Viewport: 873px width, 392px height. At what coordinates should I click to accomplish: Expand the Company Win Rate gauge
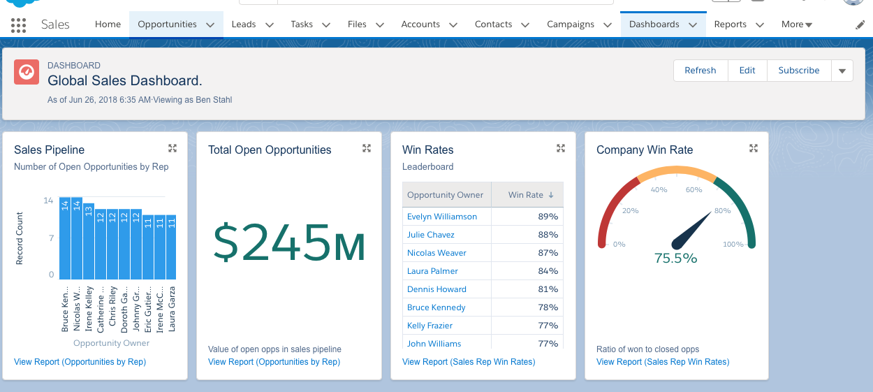coord(754,148)
